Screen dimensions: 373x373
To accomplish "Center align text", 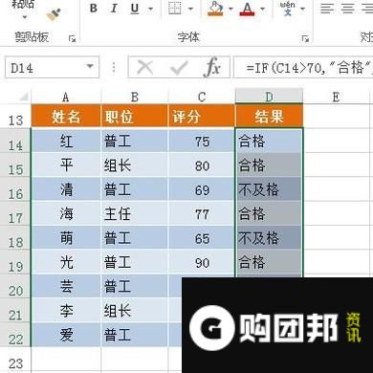I will pos(347,9).
